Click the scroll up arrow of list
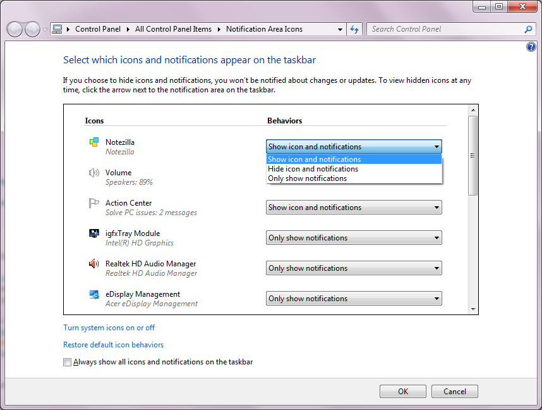The height and width of the screenshot is (410, 542). click(x=473, y=110)
